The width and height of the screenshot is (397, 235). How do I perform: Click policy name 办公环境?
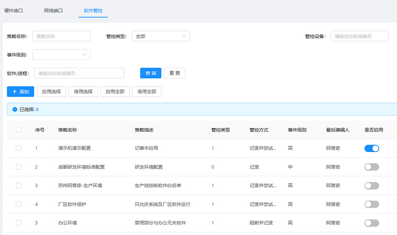click(x=67, y=223)
